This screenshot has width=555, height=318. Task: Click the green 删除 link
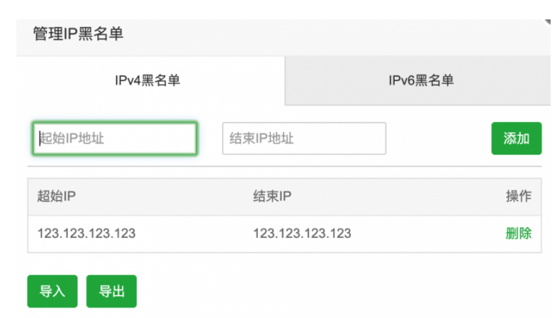point(518,234)
